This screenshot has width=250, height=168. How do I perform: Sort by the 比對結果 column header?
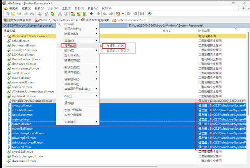[204, 31]
